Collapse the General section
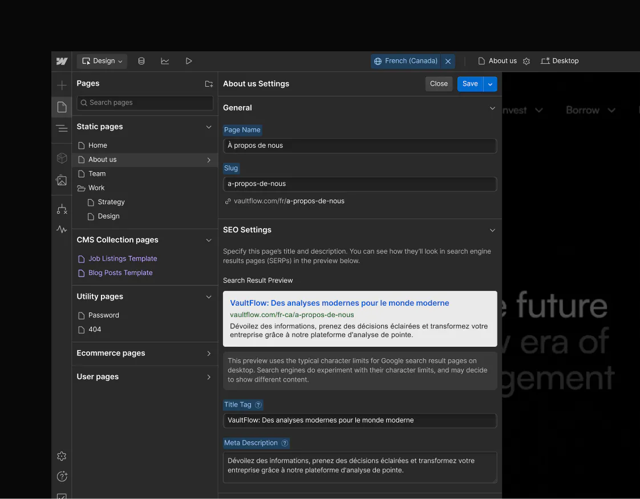This screenshot has width=640, height=499. (492, 108)
